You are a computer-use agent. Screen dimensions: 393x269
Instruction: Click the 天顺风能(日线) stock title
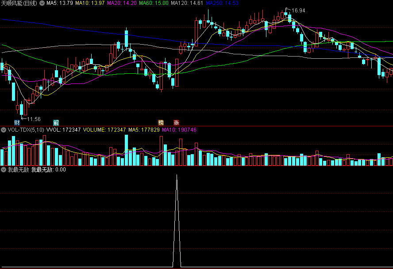pyautogui.click(x=19, y=3)
